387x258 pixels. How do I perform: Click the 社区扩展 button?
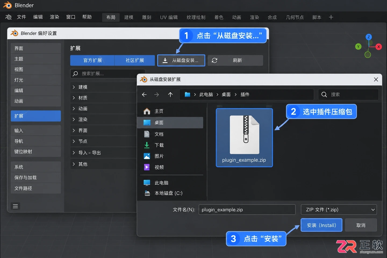(135, 60)
